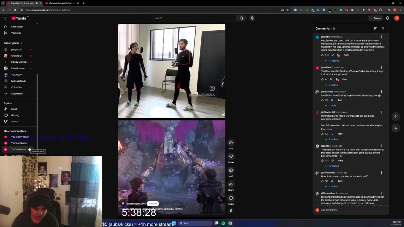404x227 pixels.
Task: Open options for @Tarathx's comment
Action: (381, 37)
